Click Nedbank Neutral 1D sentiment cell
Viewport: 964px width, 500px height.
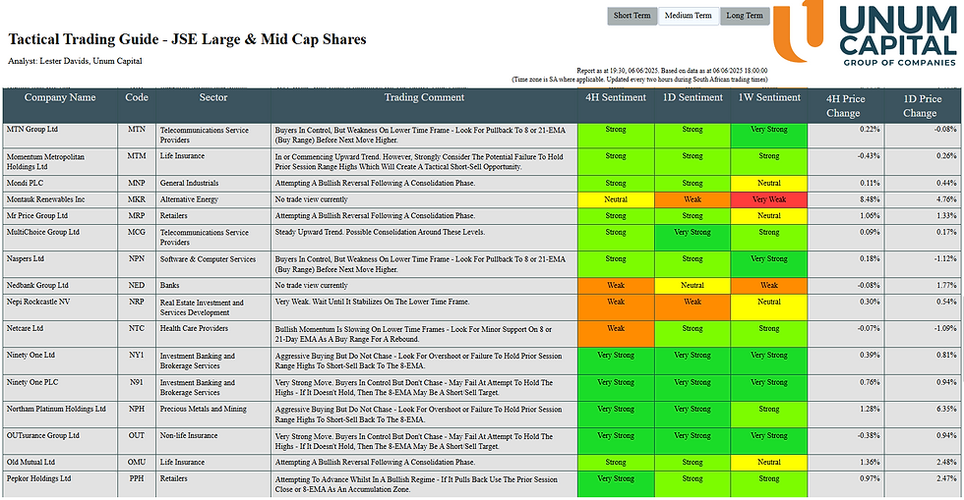(693, 286)
